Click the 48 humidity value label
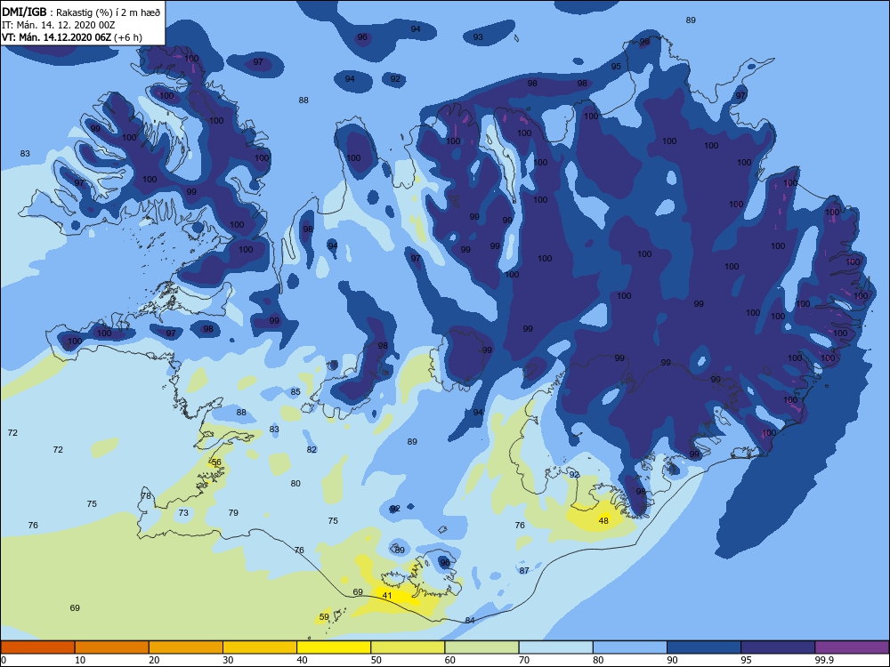The height and width of the screenshot is (667, 890). point(603,520)
